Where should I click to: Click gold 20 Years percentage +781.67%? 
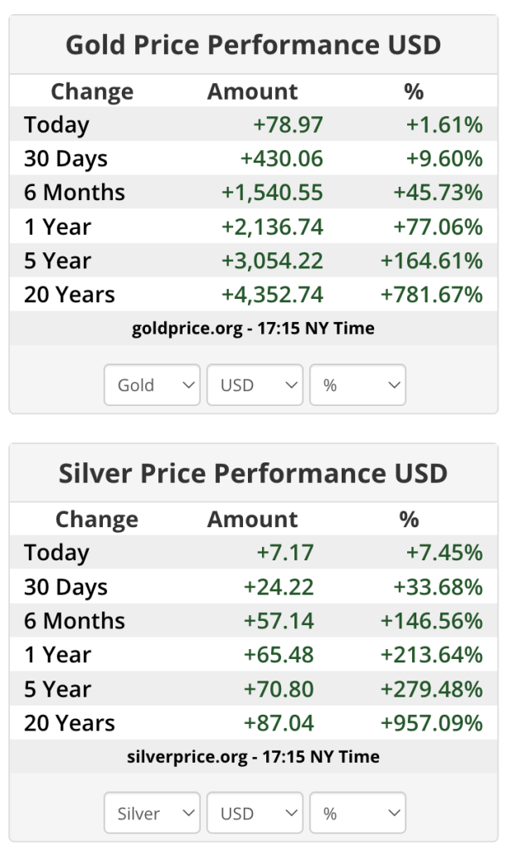point(431,296)
